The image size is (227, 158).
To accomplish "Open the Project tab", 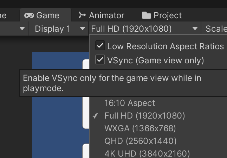I will pos(162,15).
